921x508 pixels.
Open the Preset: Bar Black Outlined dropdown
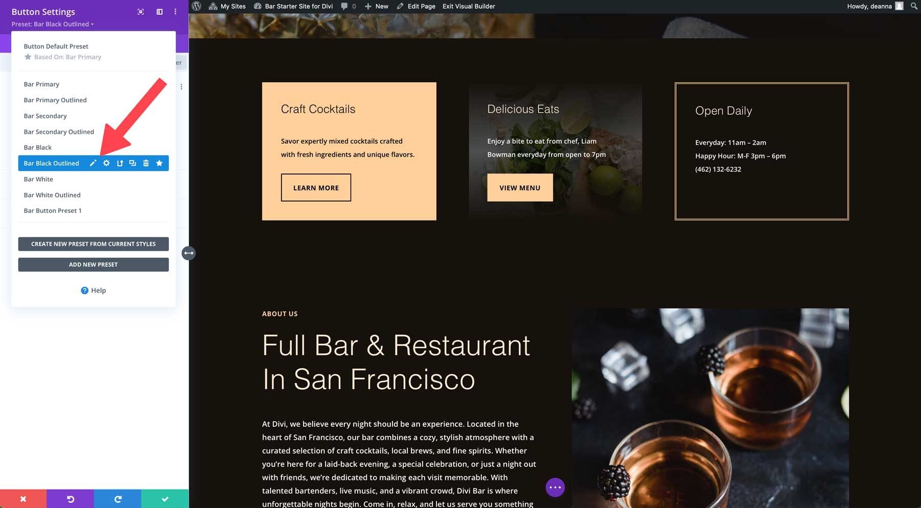click(x=53, y=24)
